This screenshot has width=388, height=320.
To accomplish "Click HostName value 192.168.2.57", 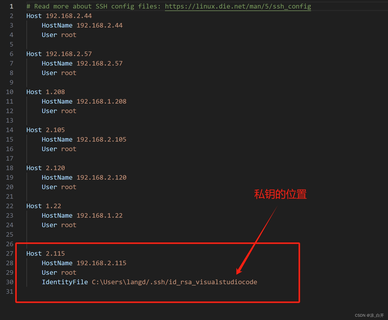I will click(99, 63).
